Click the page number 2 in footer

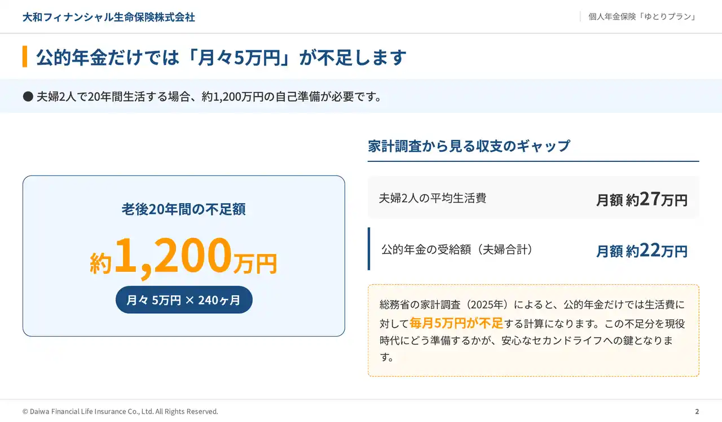[697, 411]
